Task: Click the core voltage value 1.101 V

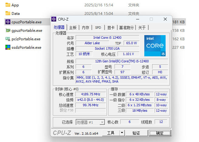Action: [128, 54]
